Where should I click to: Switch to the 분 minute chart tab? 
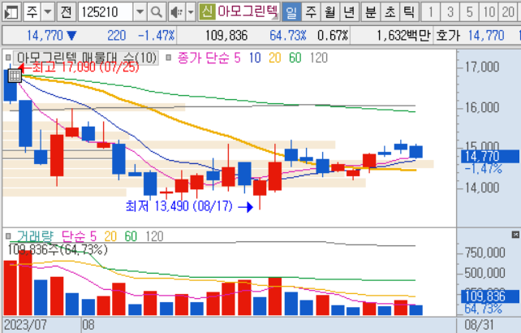(371, 12)
